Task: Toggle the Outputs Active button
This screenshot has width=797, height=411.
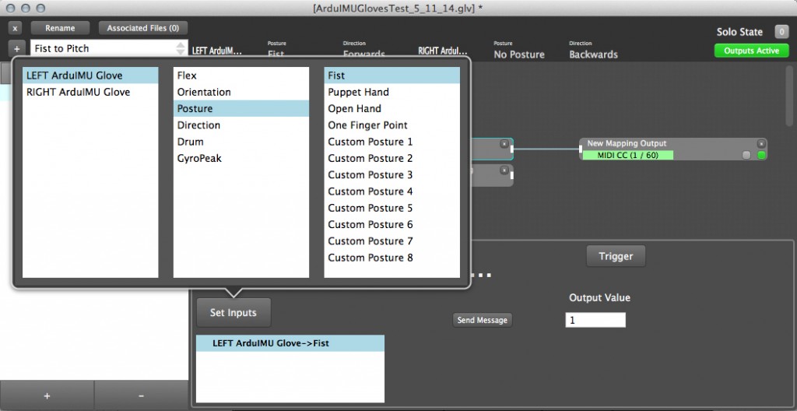Action: click(x=751, y=51)
